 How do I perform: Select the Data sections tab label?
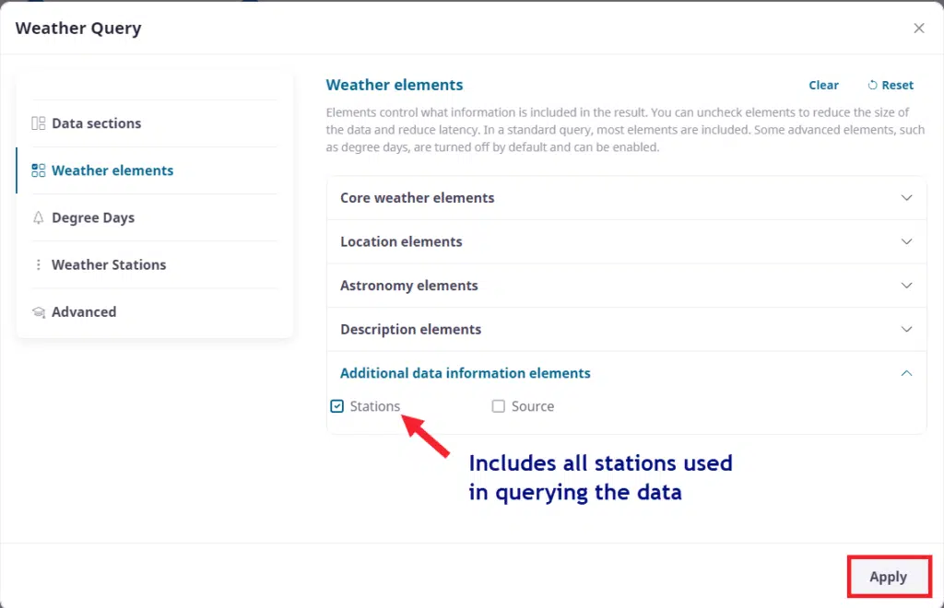coord(97,123)
